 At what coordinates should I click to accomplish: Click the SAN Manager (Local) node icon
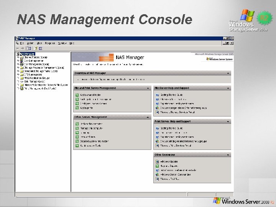(22, 82)
